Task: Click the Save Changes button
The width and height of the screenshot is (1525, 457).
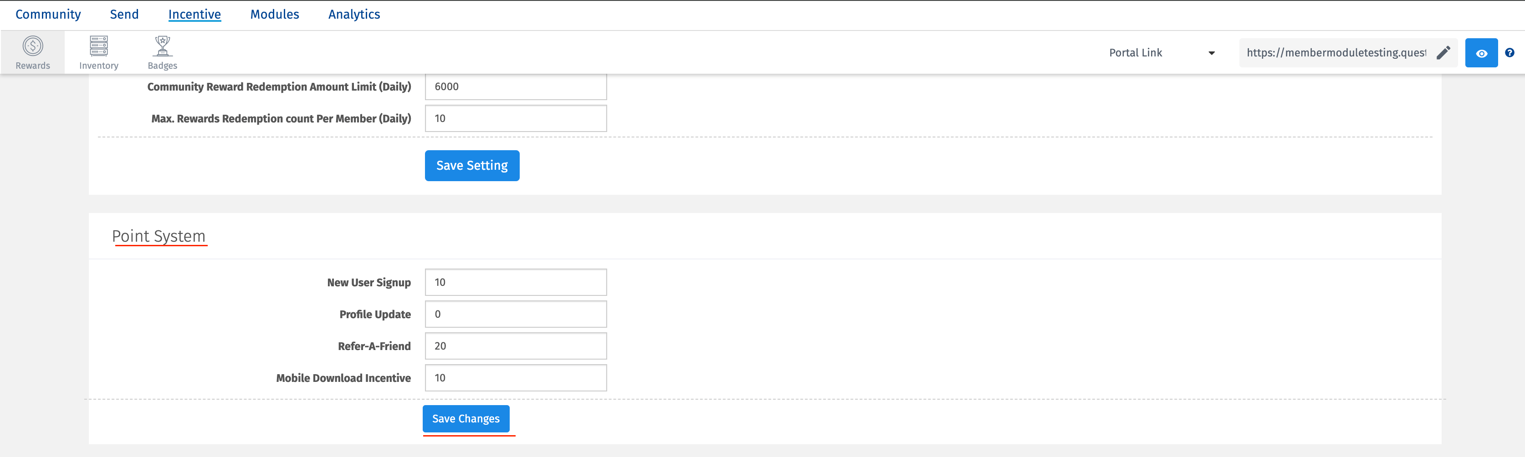Action: pos(466,418)
